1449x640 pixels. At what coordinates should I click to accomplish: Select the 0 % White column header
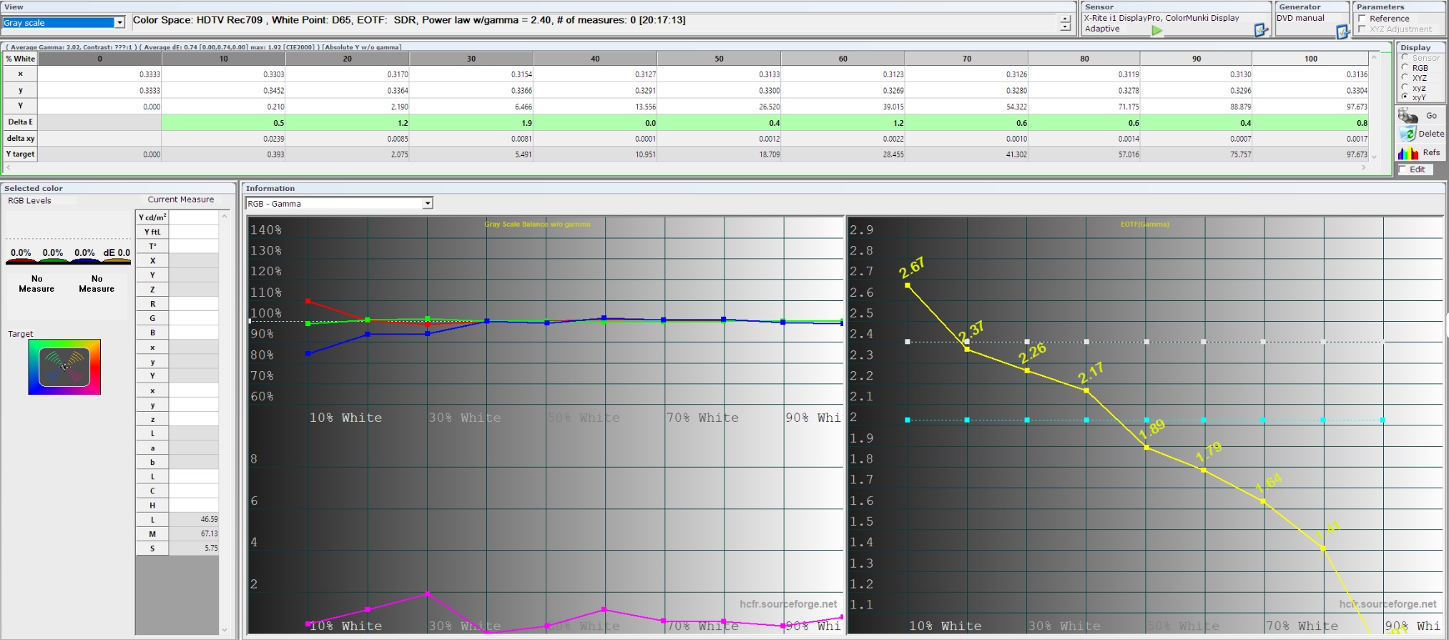99,59
